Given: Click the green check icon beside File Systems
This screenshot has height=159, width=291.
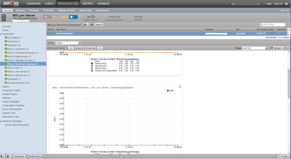Looking at the screenshot, I should point(6,38).
